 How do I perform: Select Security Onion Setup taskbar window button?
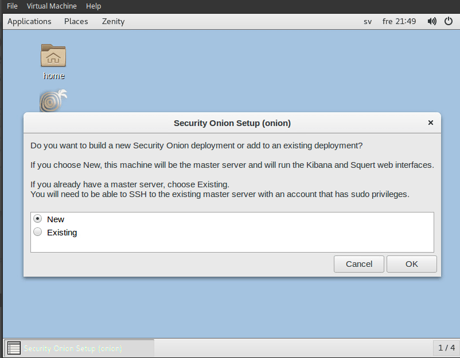tap(79, 348)
